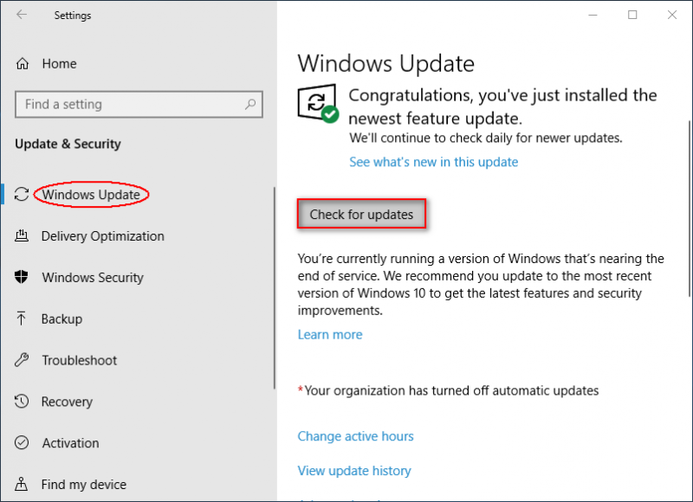Image resolution: width=693 pixels, height=502 pixels.
Task: Click the Recovery clock icon
Action: pyautogui.click(x=21, y=401)
